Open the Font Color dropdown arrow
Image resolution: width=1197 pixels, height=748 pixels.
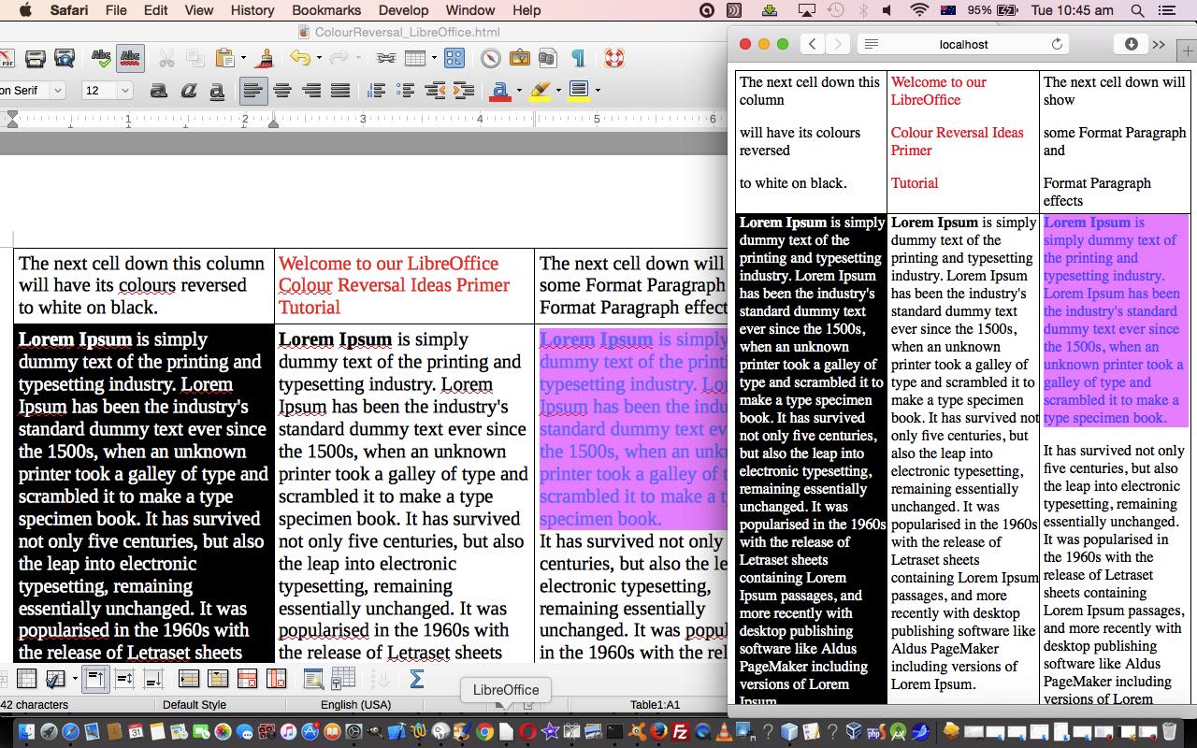pyautogui.click(x=518, y=91)
